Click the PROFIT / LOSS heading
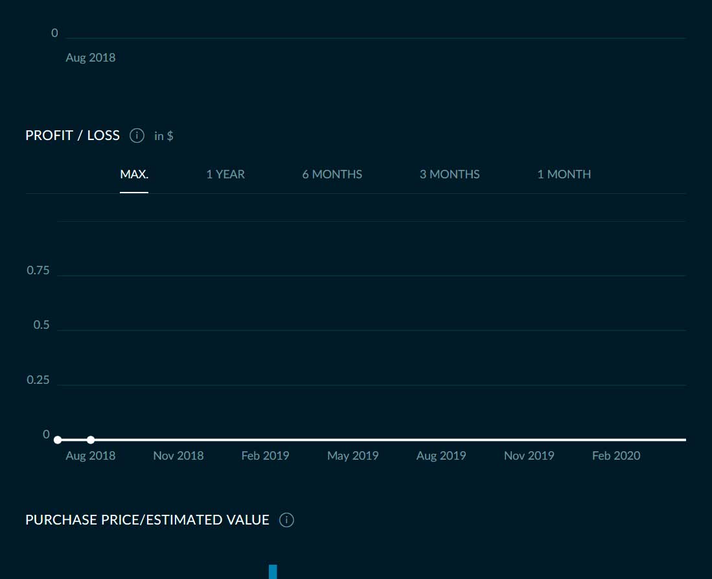Image resolution: width=712 pixels, height=579 pixels. click(x=73, y=136)
